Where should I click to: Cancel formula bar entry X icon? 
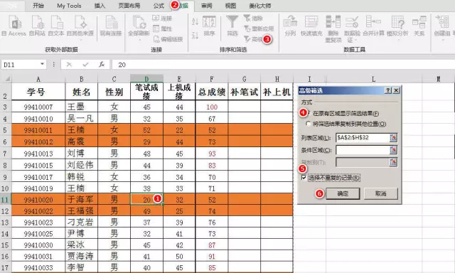pos(69,65)
